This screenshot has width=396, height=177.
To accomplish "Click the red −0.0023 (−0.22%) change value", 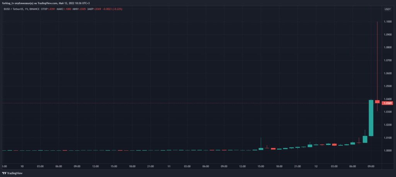I will tap(111, 9).
